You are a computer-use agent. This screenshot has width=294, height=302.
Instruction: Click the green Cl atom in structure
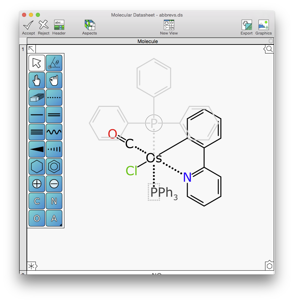pyautogui.click(x=132, y=171)
